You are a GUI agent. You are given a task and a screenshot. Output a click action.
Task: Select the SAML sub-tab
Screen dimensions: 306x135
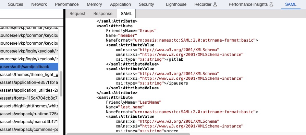[x=126, y=14]
